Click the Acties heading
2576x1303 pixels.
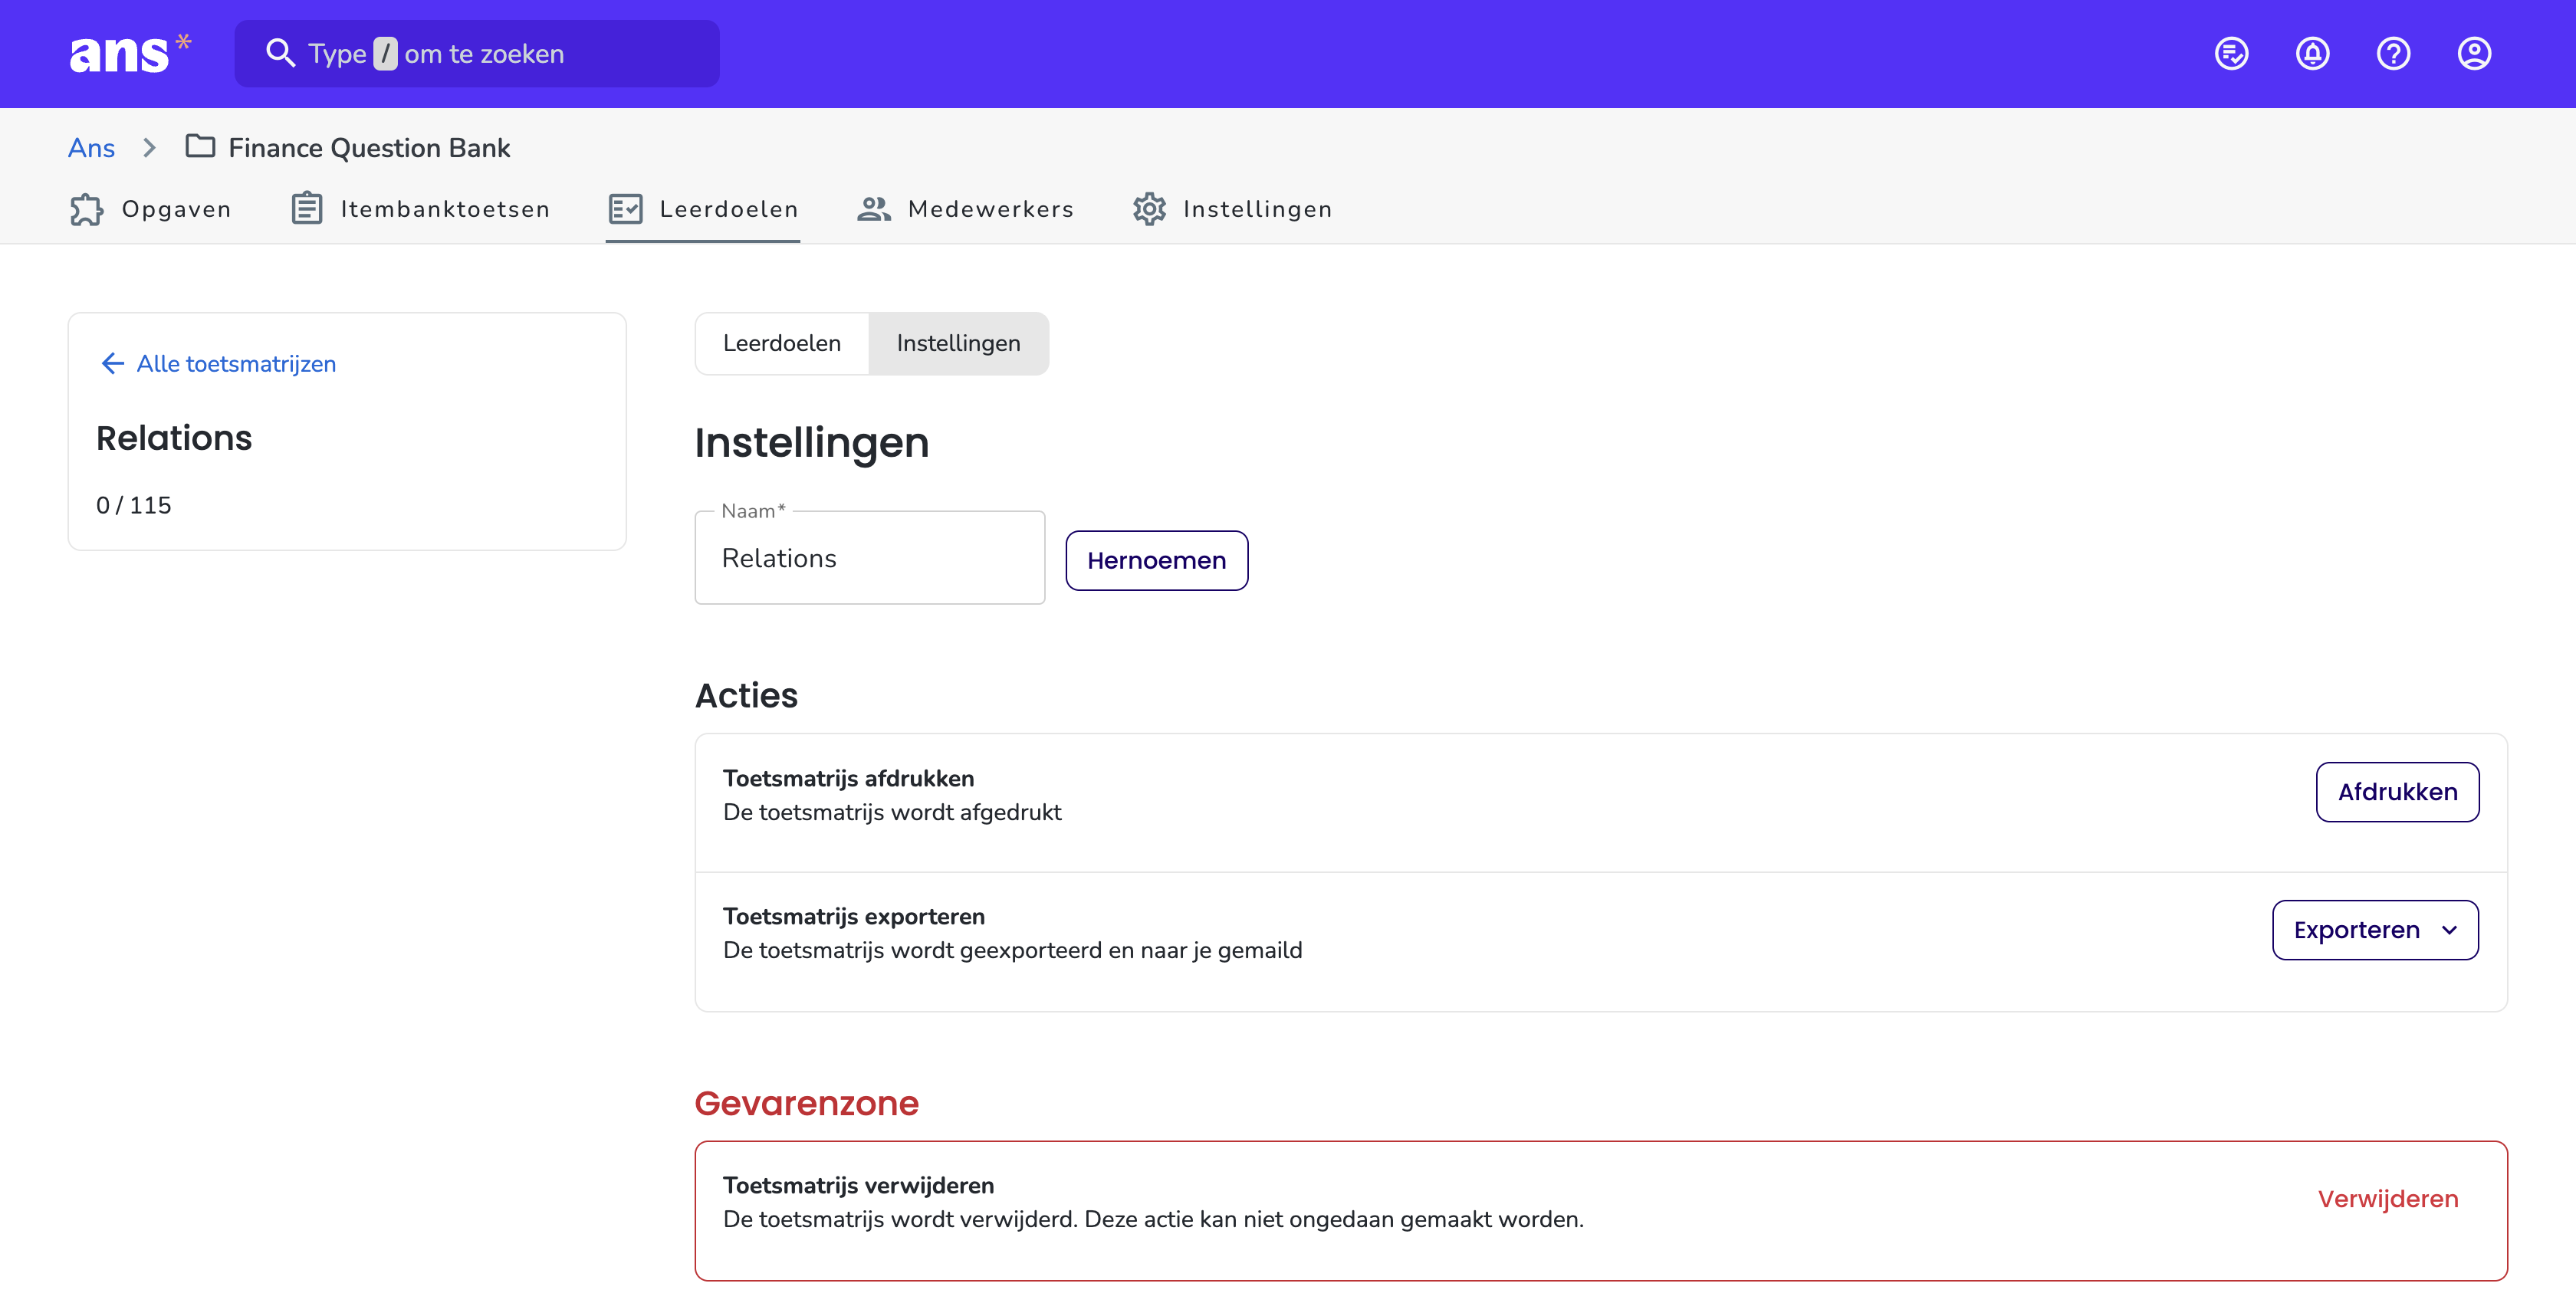click(747, 695)
